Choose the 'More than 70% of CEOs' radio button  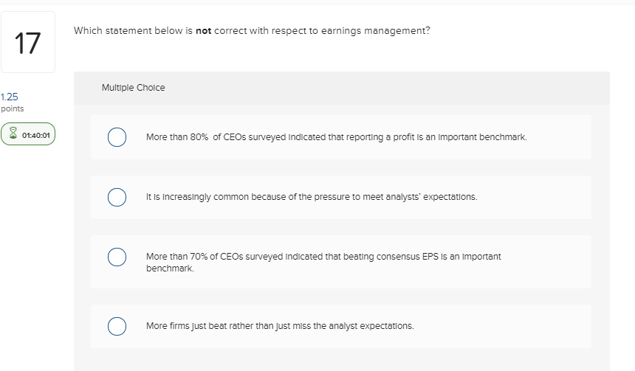point(116,257)
